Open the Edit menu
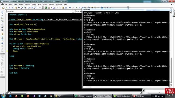This screenshot has height=98, width=175. 10,4
